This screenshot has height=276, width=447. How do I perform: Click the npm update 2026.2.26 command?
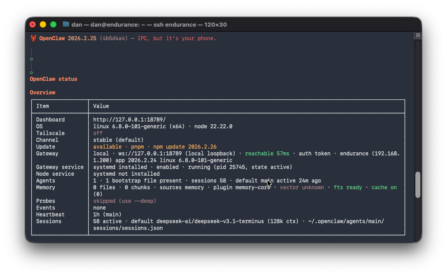click(x=185, y=146)
